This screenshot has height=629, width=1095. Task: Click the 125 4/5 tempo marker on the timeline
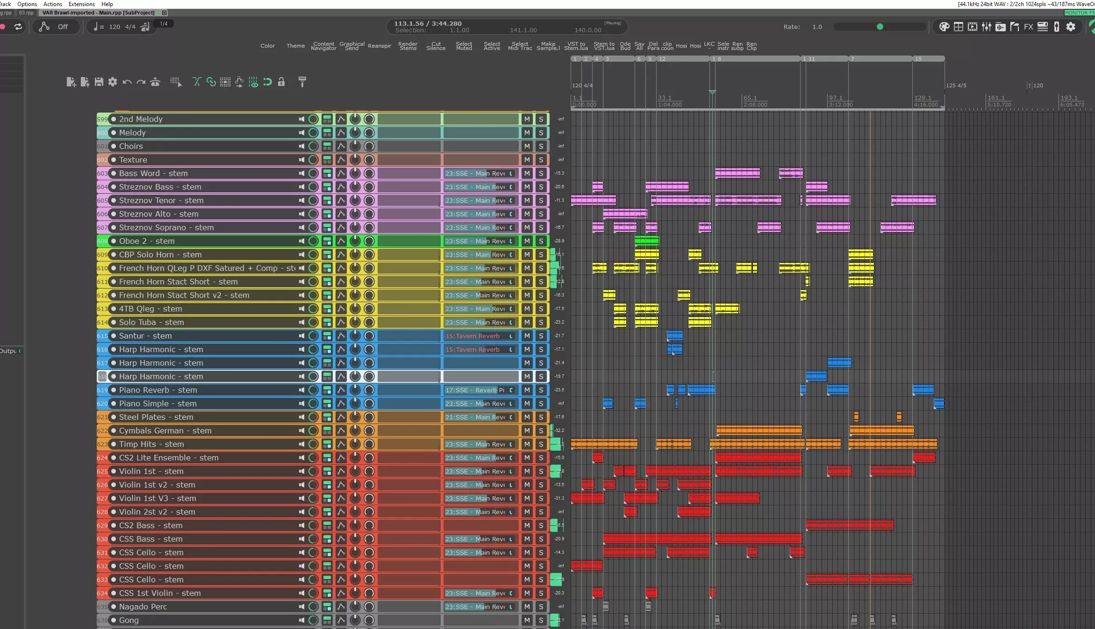pos(956,85)
